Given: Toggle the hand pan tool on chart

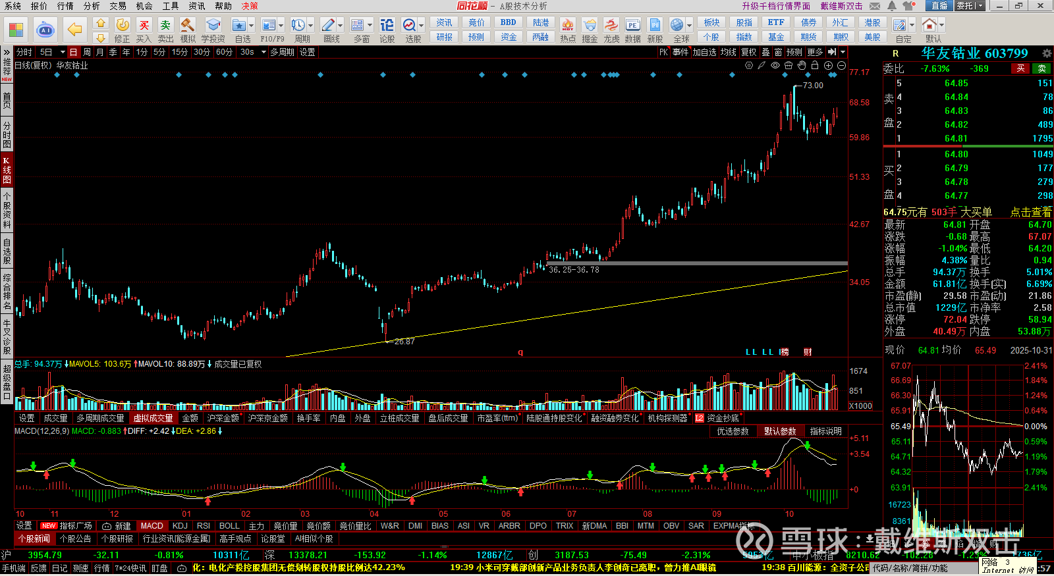Looking at the screenshot, I should pos(802,65).
